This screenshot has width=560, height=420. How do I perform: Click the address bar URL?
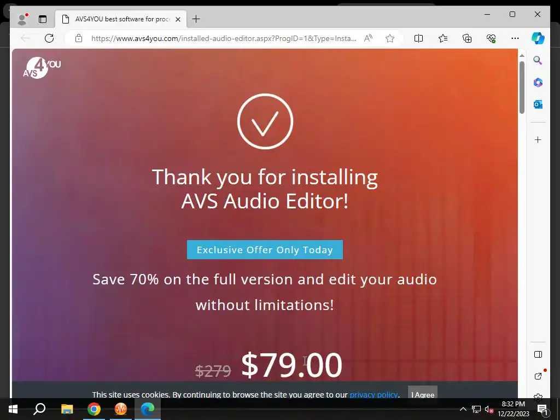click(x=224, y=38)
